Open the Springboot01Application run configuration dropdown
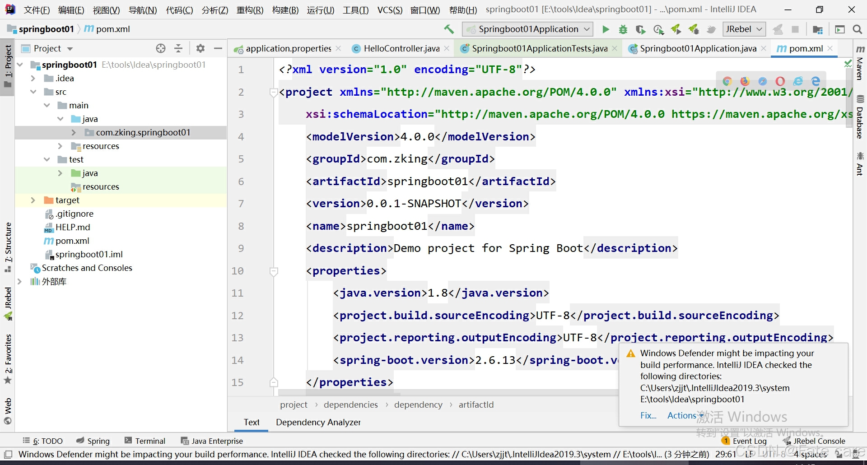 point(528,29)
